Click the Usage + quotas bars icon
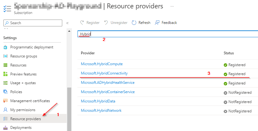 [5, 83]
